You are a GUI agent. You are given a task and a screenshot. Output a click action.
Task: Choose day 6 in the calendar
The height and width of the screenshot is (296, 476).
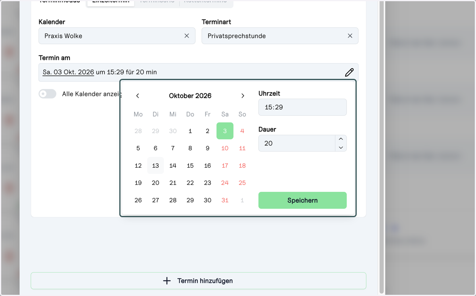pos(155,148)
